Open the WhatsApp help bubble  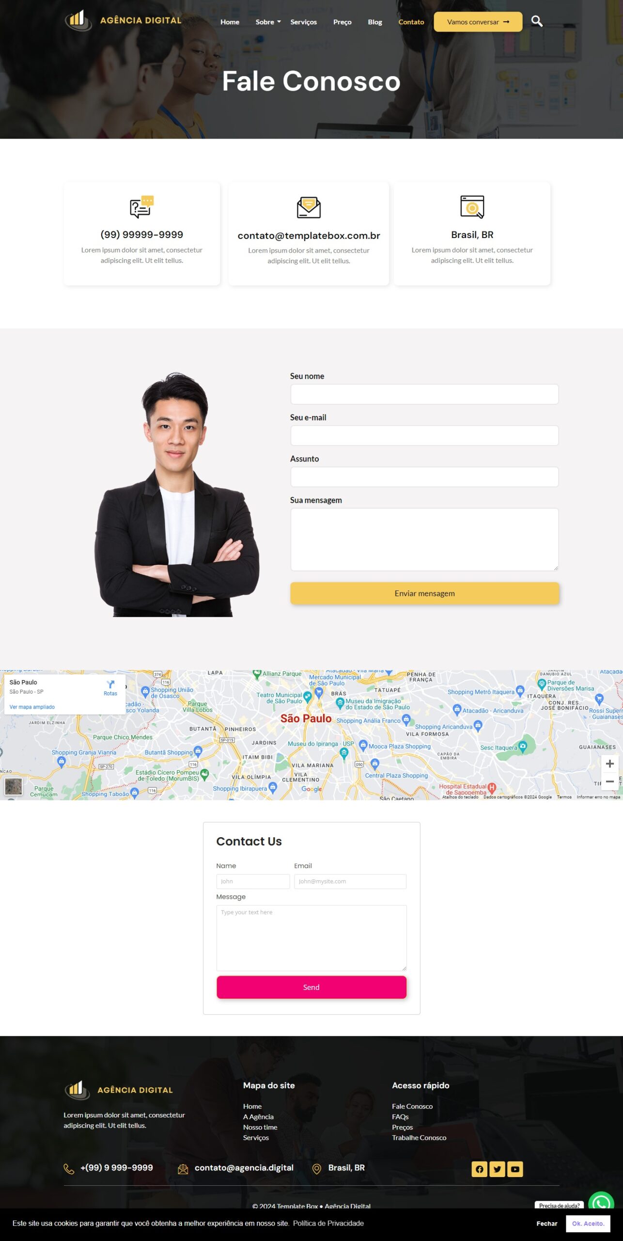pos(601,1201)
